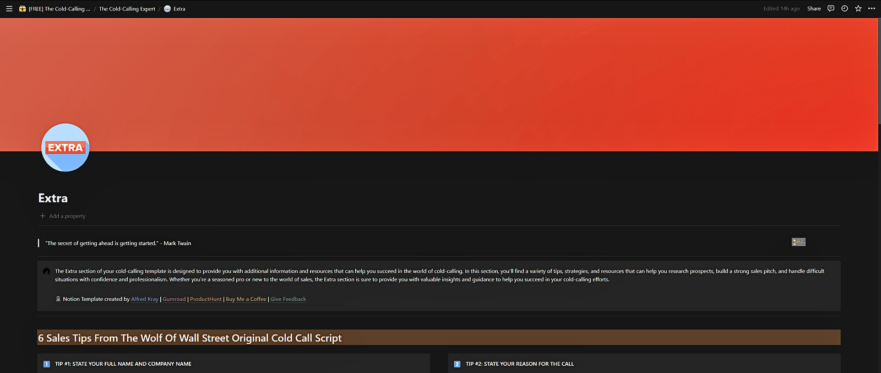The image size is (881, 373).
Task: Open the Gumroad link
Action: (x=174, y=299)
